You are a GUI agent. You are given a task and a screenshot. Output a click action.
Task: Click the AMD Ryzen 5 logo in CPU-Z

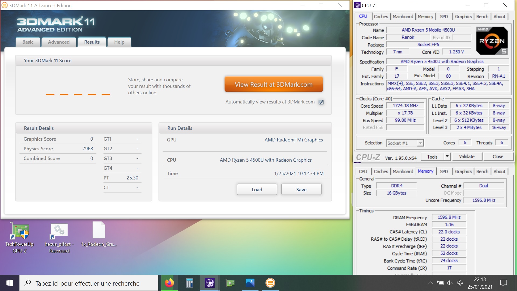point(492,41)
